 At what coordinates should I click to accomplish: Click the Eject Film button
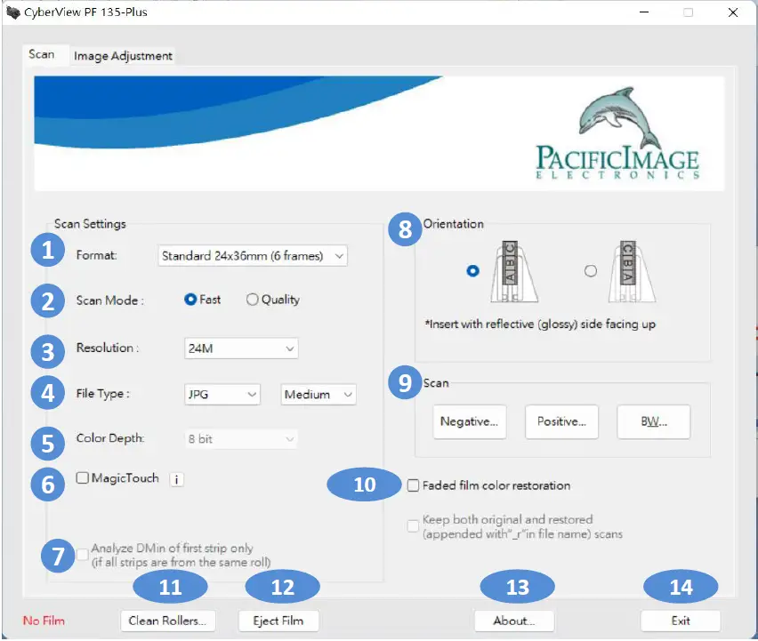tap(278, 621)
